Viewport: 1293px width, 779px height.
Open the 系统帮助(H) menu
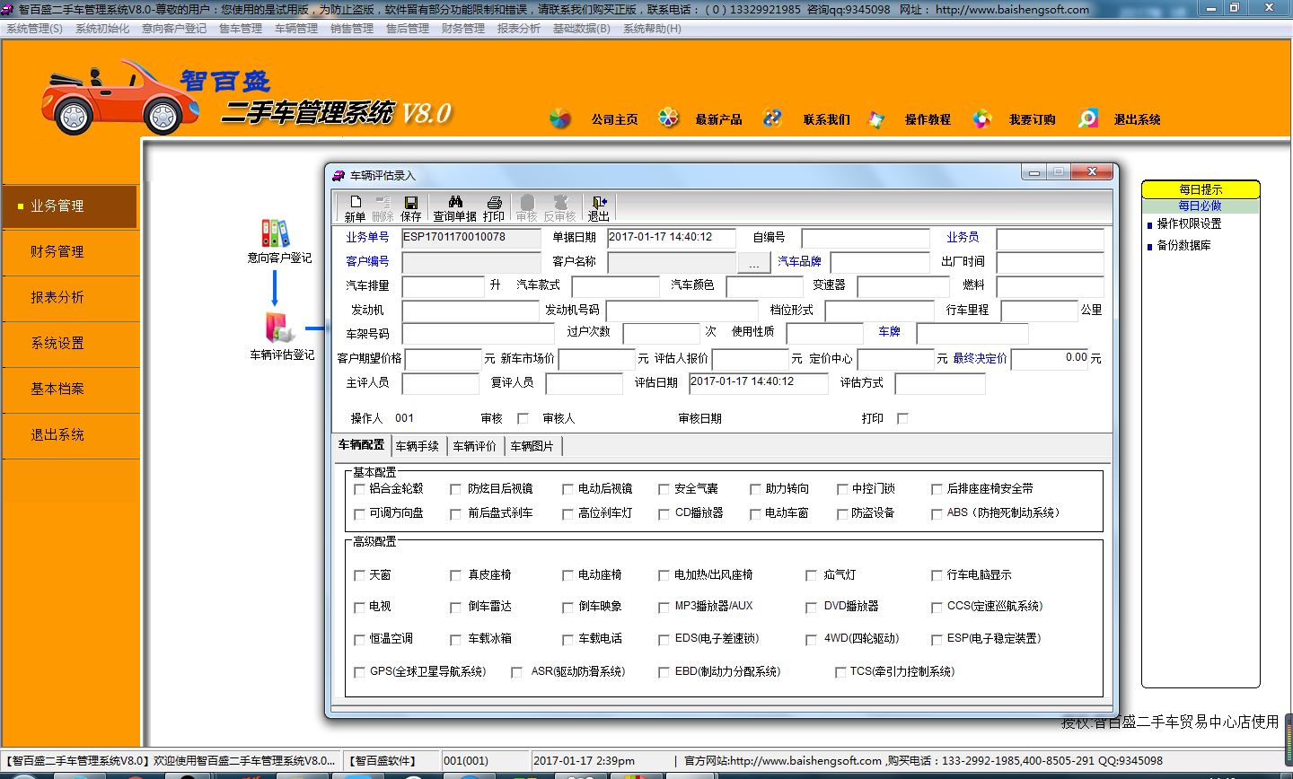tap(653, 29)
